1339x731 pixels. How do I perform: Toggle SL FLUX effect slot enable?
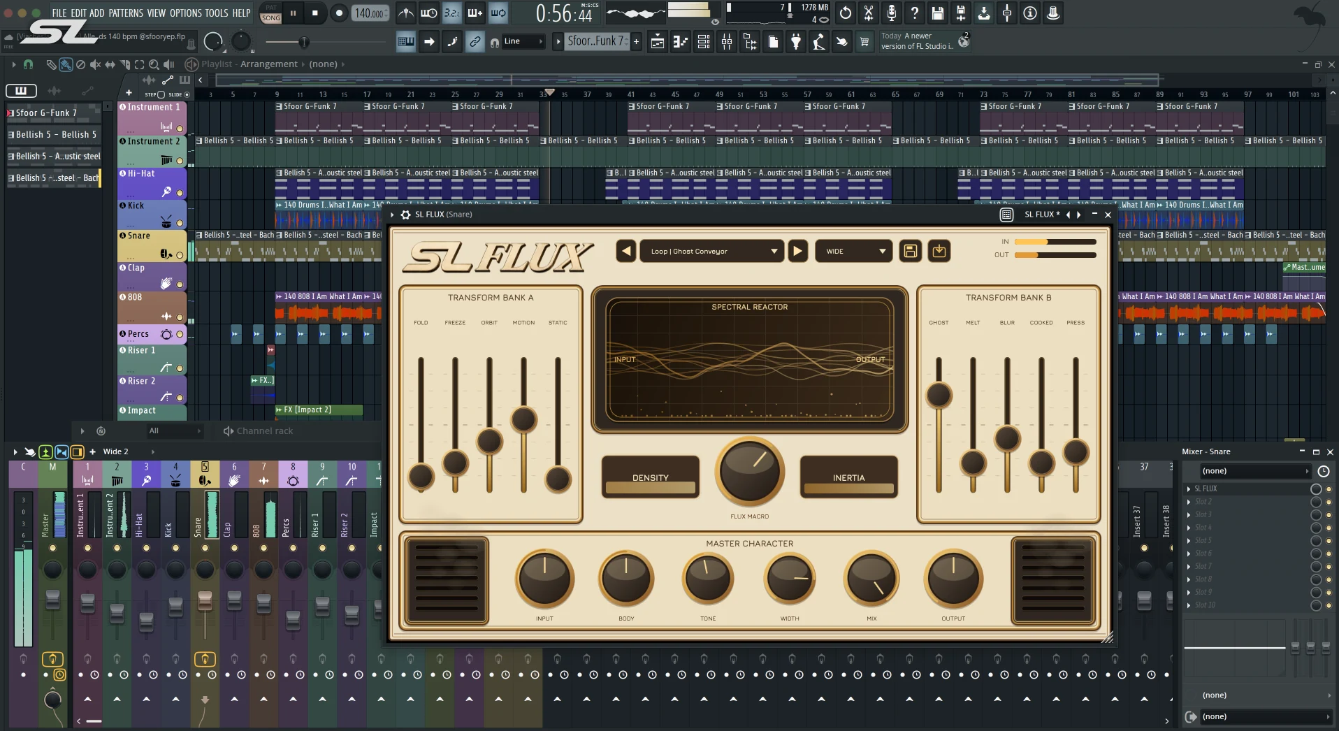click(x=1329, y=489)
